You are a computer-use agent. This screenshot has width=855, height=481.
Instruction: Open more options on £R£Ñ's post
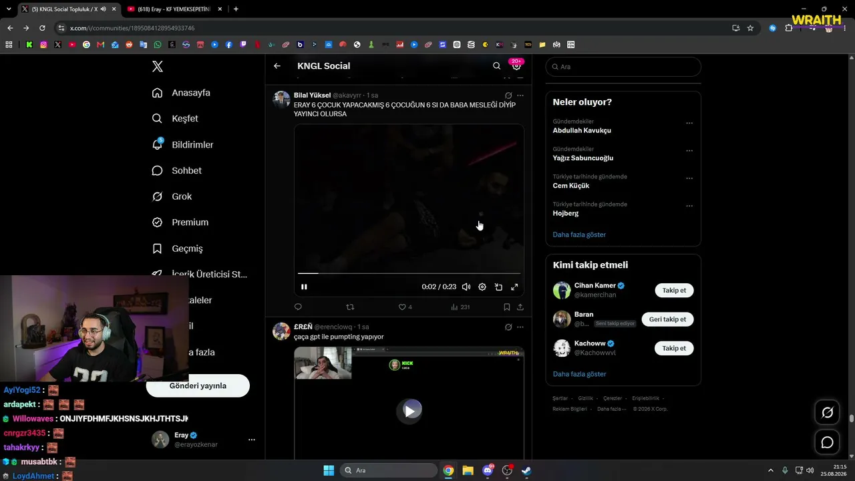click(x=520, y=327)
